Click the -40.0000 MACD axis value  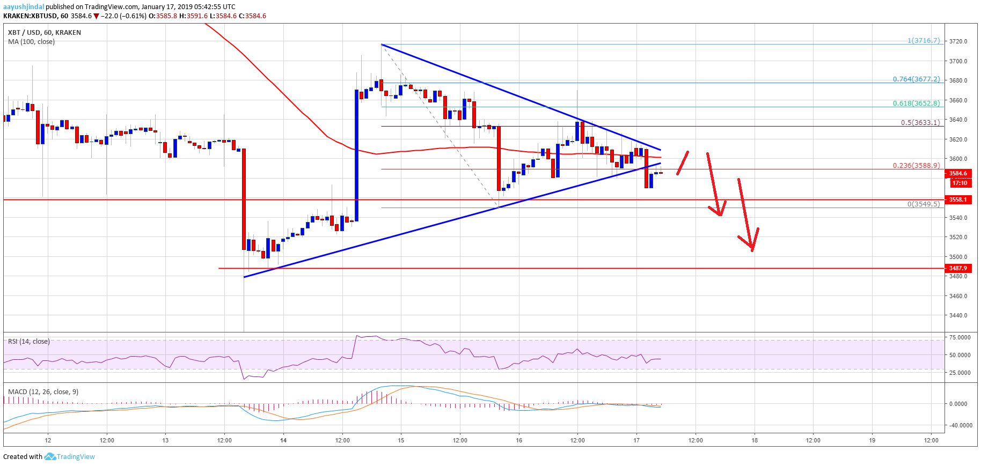[961, 425]
